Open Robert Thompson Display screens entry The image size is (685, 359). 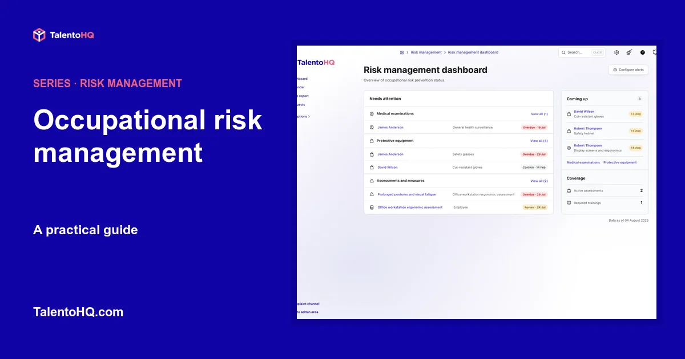pyautogui.click(x=588, y=145)
